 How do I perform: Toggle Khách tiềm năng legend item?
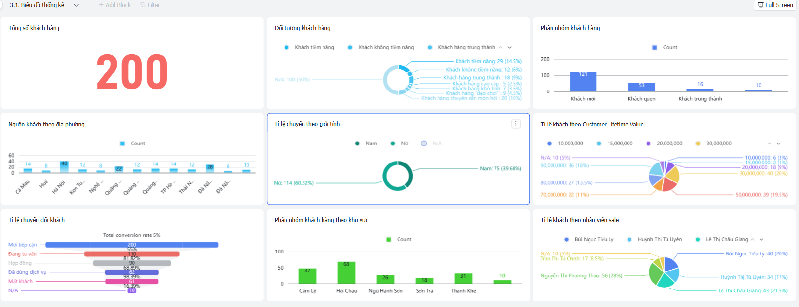[309, 47]
